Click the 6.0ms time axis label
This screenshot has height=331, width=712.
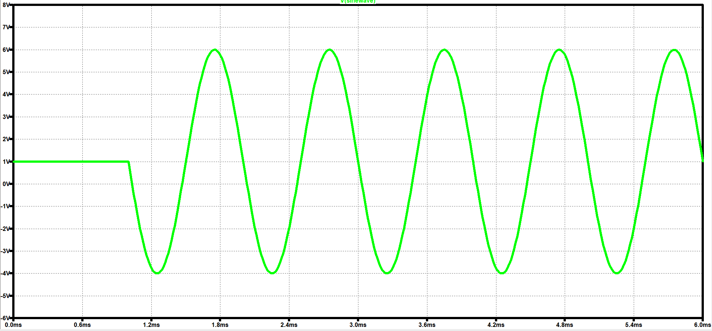pos(702,325)
